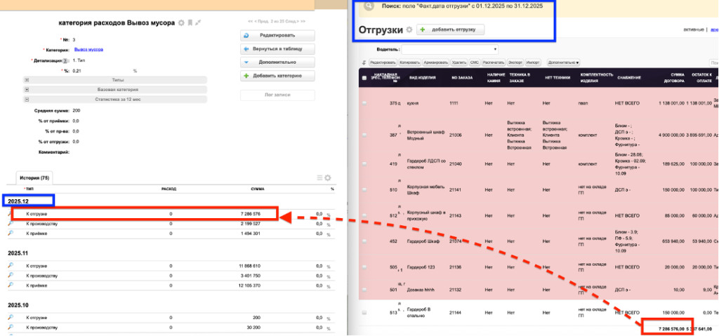Click the gear icon beside the category title
This screenshot has height=336, width=719.
pos(181,23)
